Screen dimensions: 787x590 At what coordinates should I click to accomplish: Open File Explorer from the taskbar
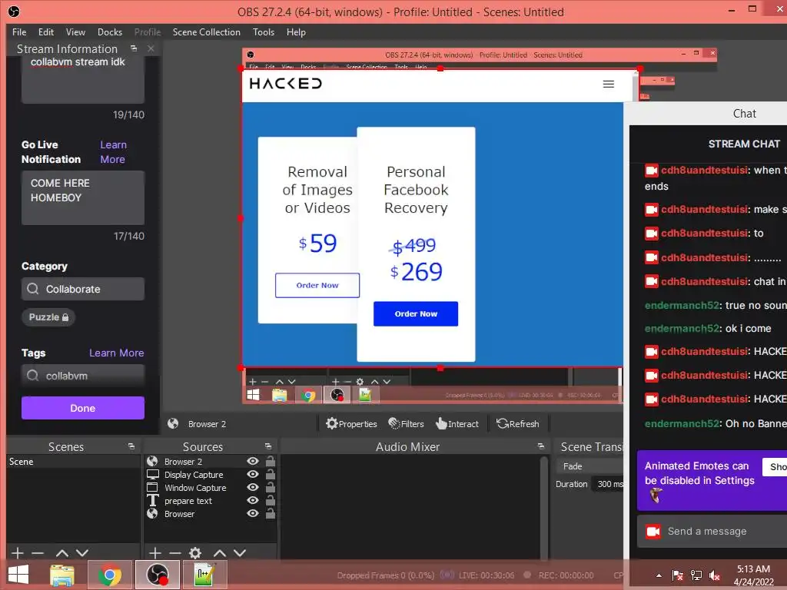coord(62,575)
